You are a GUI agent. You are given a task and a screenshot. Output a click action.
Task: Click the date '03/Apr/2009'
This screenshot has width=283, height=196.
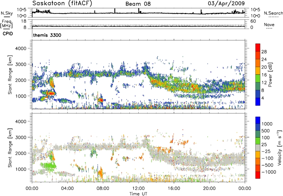226,3
